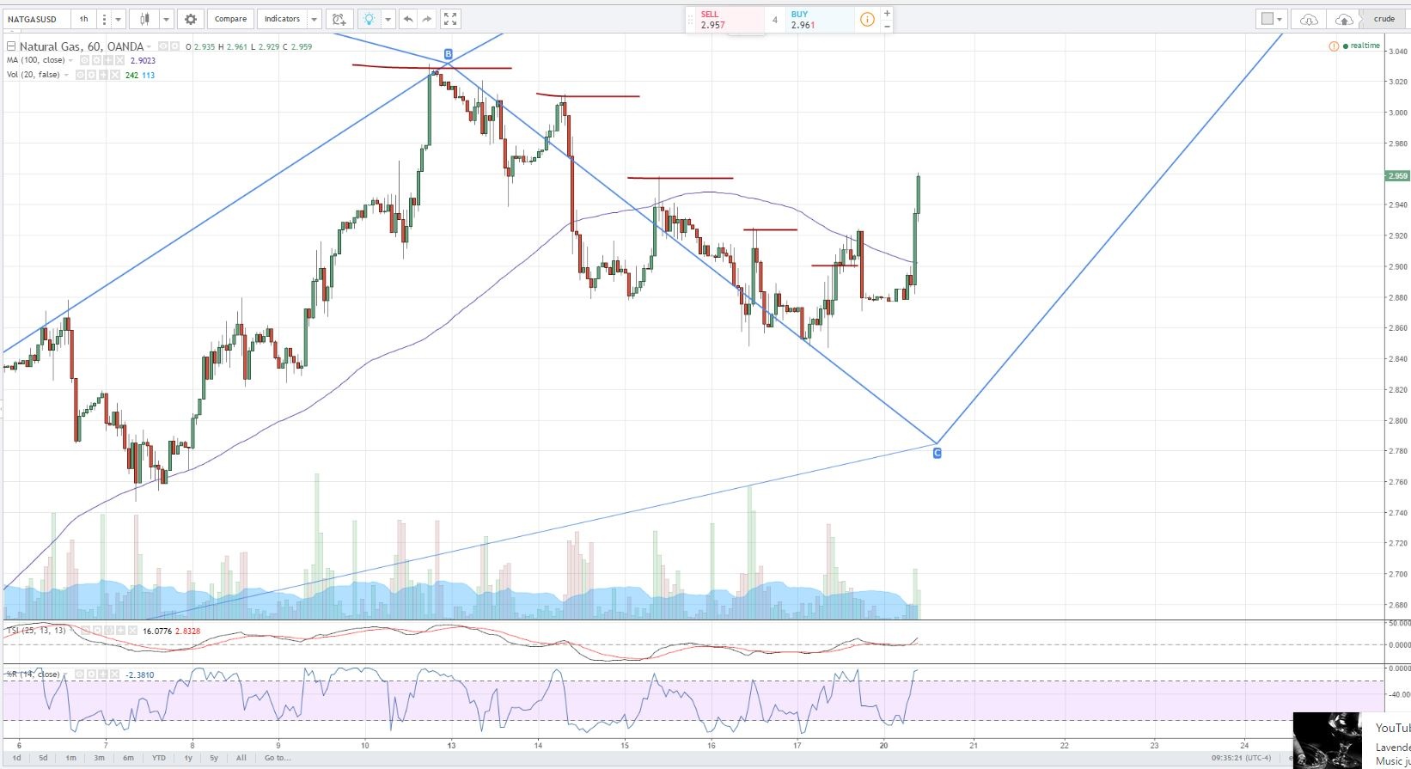
Task: Expand the chart style dropdown arrow
Action: point(166,19)
